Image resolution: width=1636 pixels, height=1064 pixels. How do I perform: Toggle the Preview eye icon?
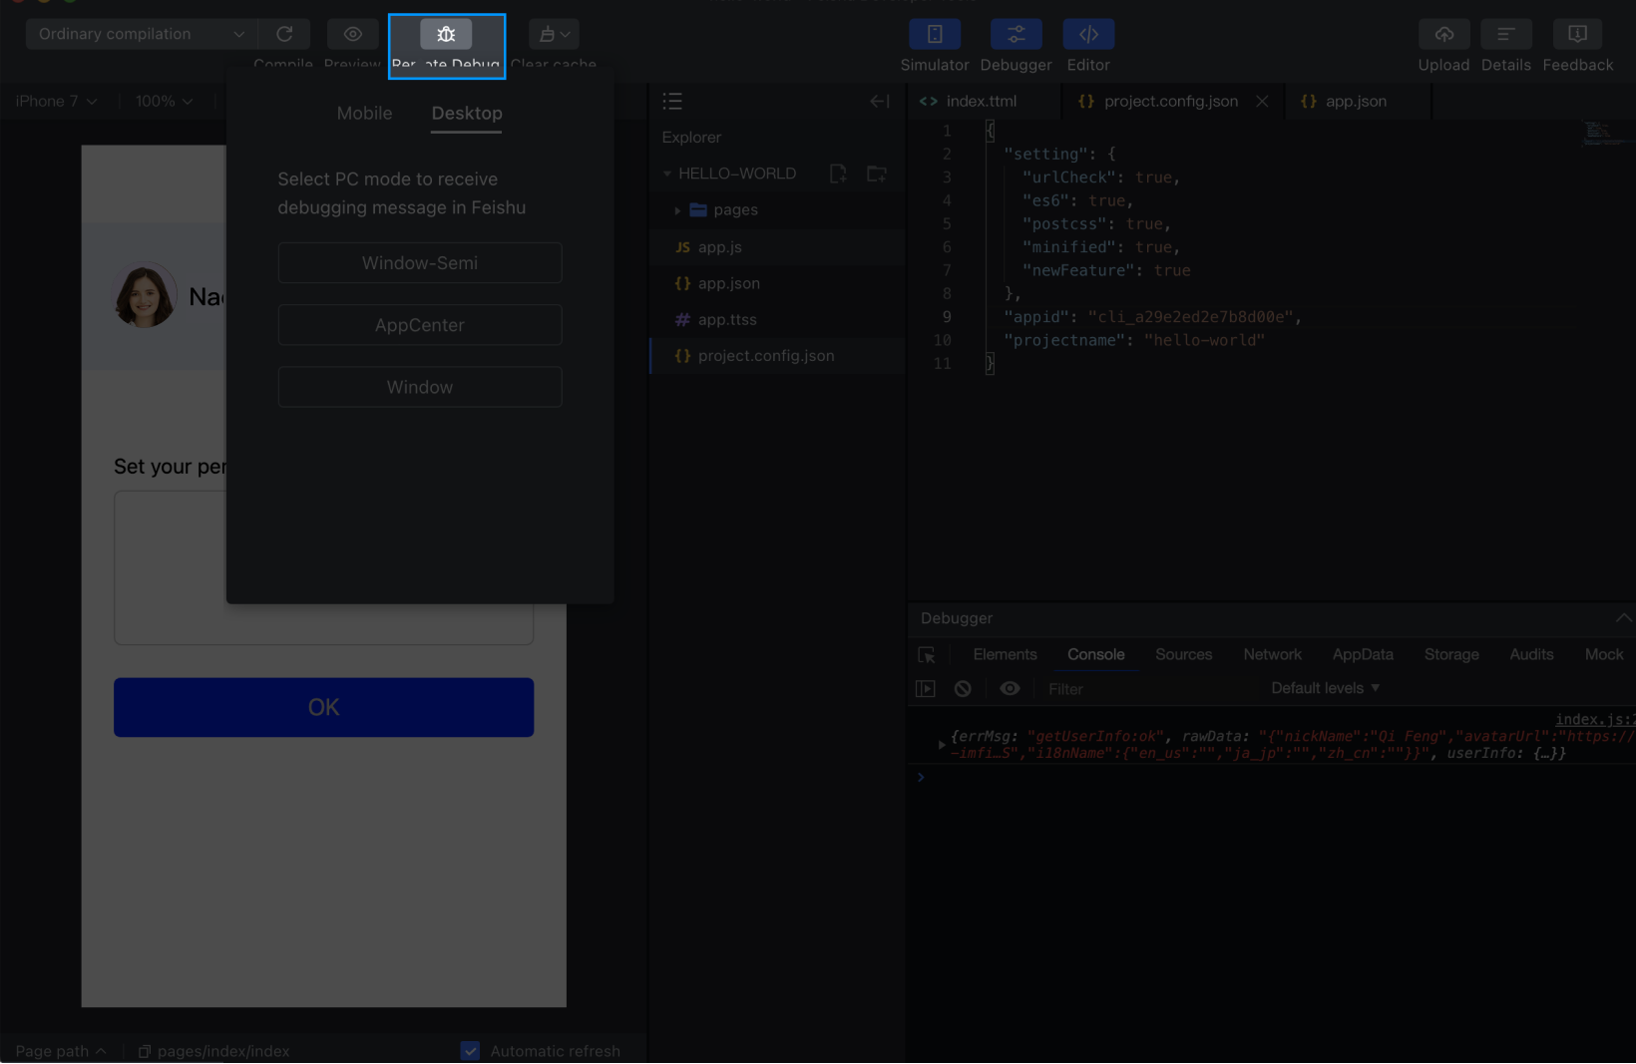click(x=352, y=34)
